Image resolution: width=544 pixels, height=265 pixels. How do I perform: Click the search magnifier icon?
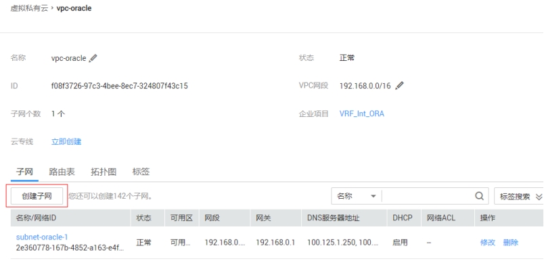(479, 196)
